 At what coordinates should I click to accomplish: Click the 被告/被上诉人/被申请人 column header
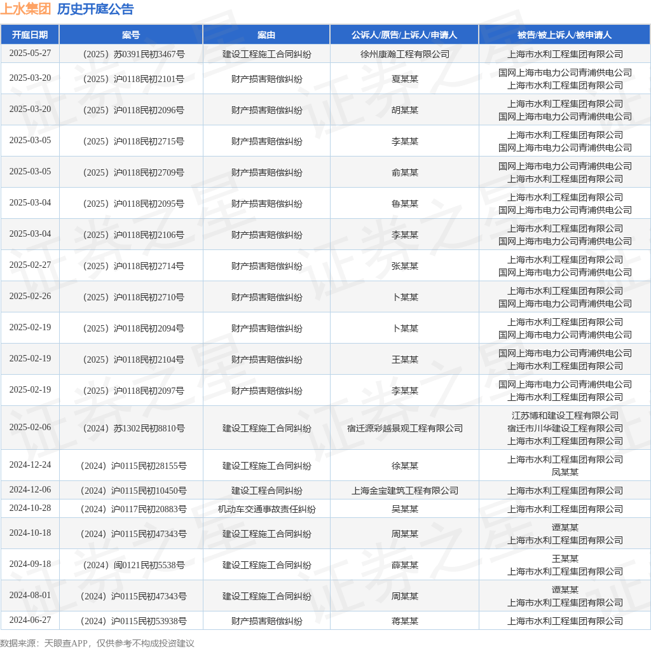coord(565,35)
